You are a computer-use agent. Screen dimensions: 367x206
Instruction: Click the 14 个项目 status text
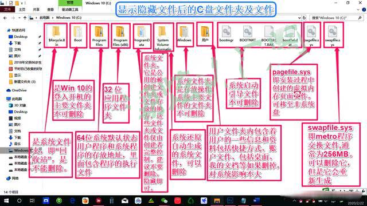pos(11,192)
